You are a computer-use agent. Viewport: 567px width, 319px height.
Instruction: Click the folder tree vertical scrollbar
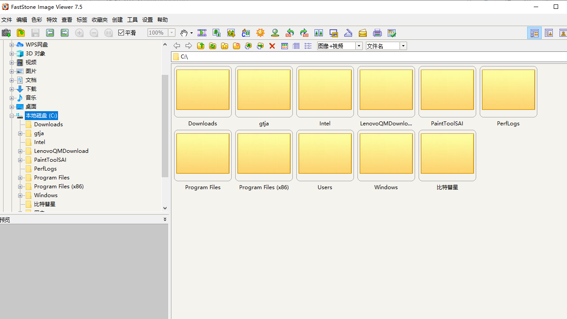tap(165, 126)
